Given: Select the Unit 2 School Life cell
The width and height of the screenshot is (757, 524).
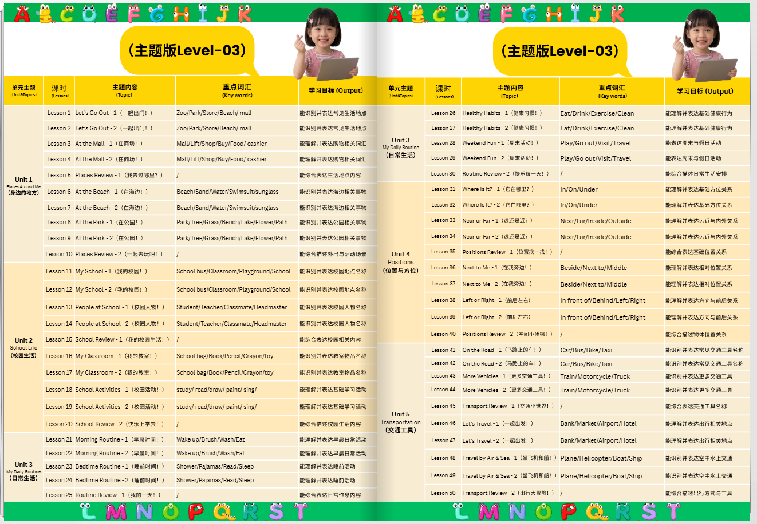Looking at the screenshot, I should [23, 347].
